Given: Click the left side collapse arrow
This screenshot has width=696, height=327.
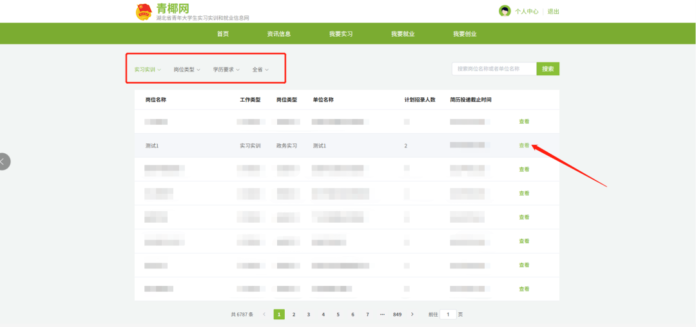Looking at the screenshot, I should pyautogui.click(x=3, y=162).
